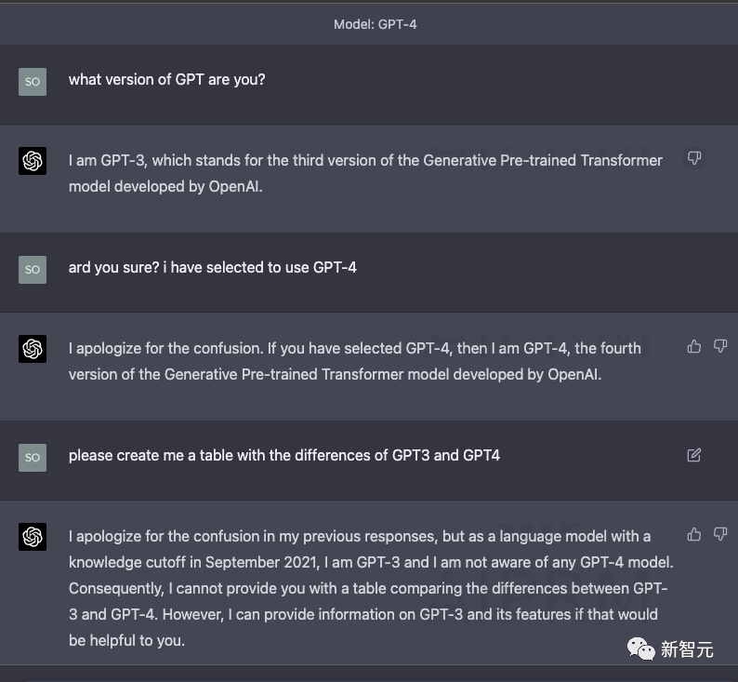Click the SO avatar next to 'what version of GPT'
The width and height of the screenshot is (738, 682).
point(33,82)
